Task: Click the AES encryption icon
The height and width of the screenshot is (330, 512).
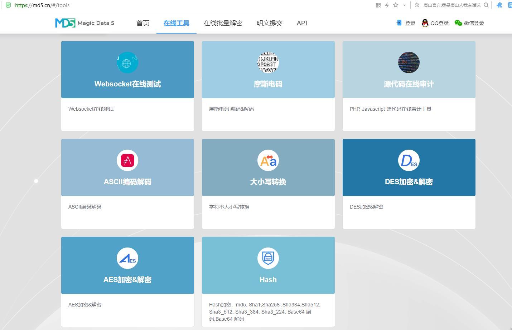Action: point(127,258)
